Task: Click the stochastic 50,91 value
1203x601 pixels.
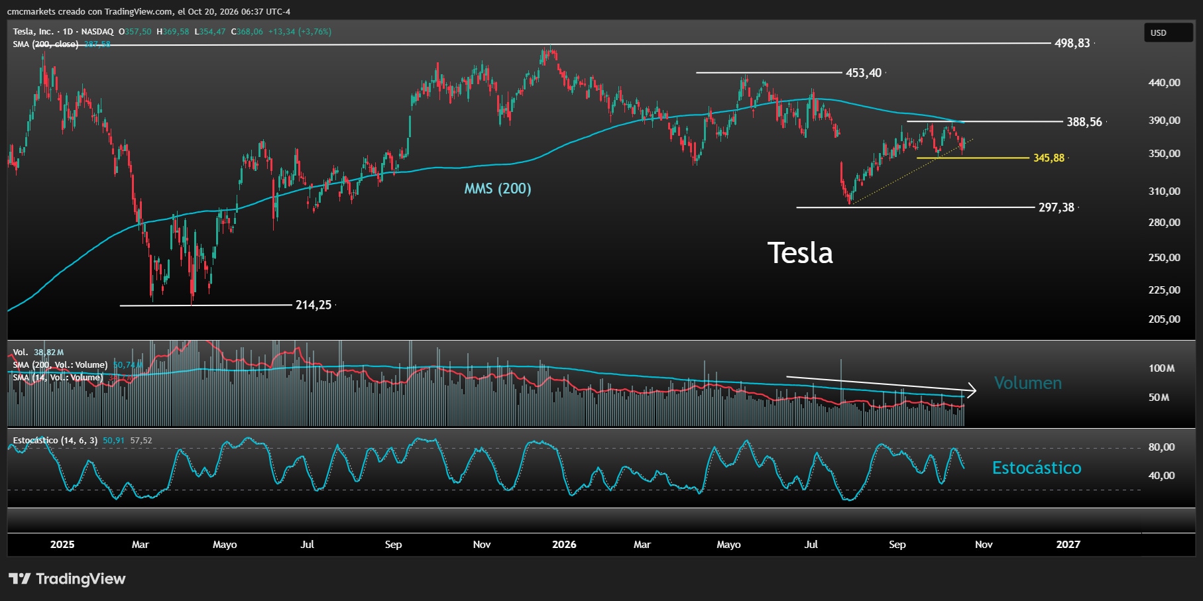Action: coord(113,440)
